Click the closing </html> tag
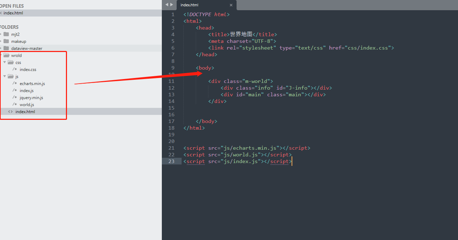 coord(194,128)
